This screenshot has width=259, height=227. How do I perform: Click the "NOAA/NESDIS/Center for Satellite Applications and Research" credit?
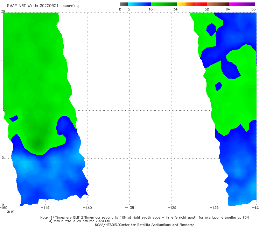pyautogui.click(x=145, y=225)
